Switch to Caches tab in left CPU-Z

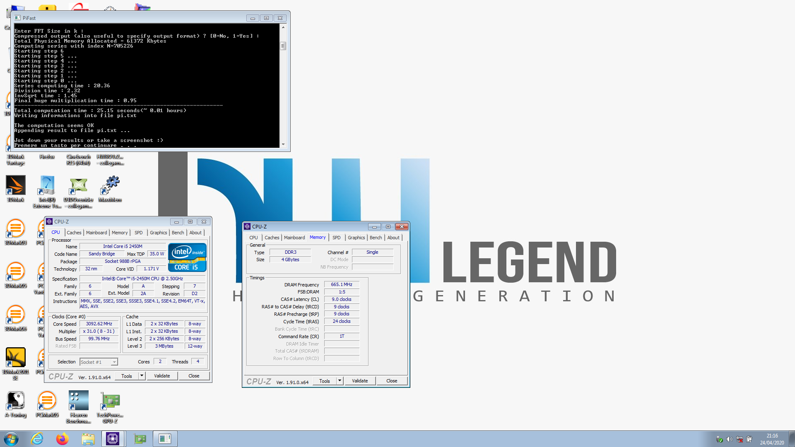coord(74,233)
